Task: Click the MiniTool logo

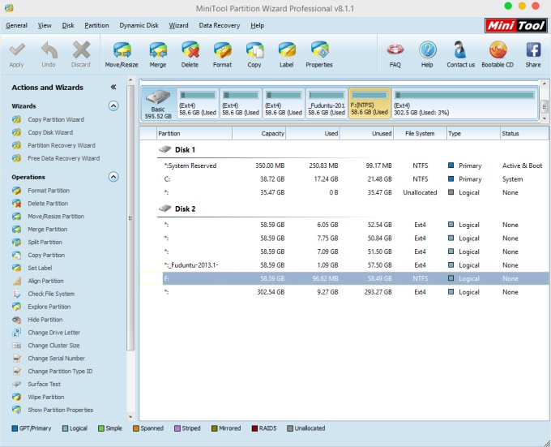Action: click(516, 26)
